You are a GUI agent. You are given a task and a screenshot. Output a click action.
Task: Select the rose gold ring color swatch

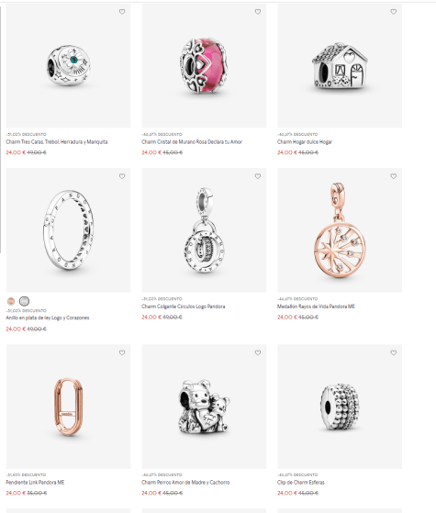(x=11, y=301)
